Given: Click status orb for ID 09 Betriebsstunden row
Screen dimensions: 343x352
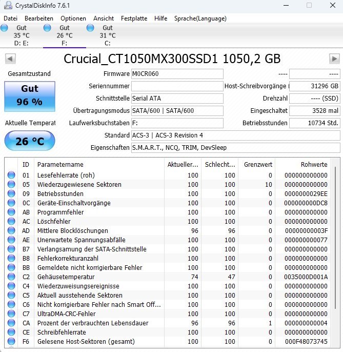Looking at the screenshot, I should click(x=11, y=193).
